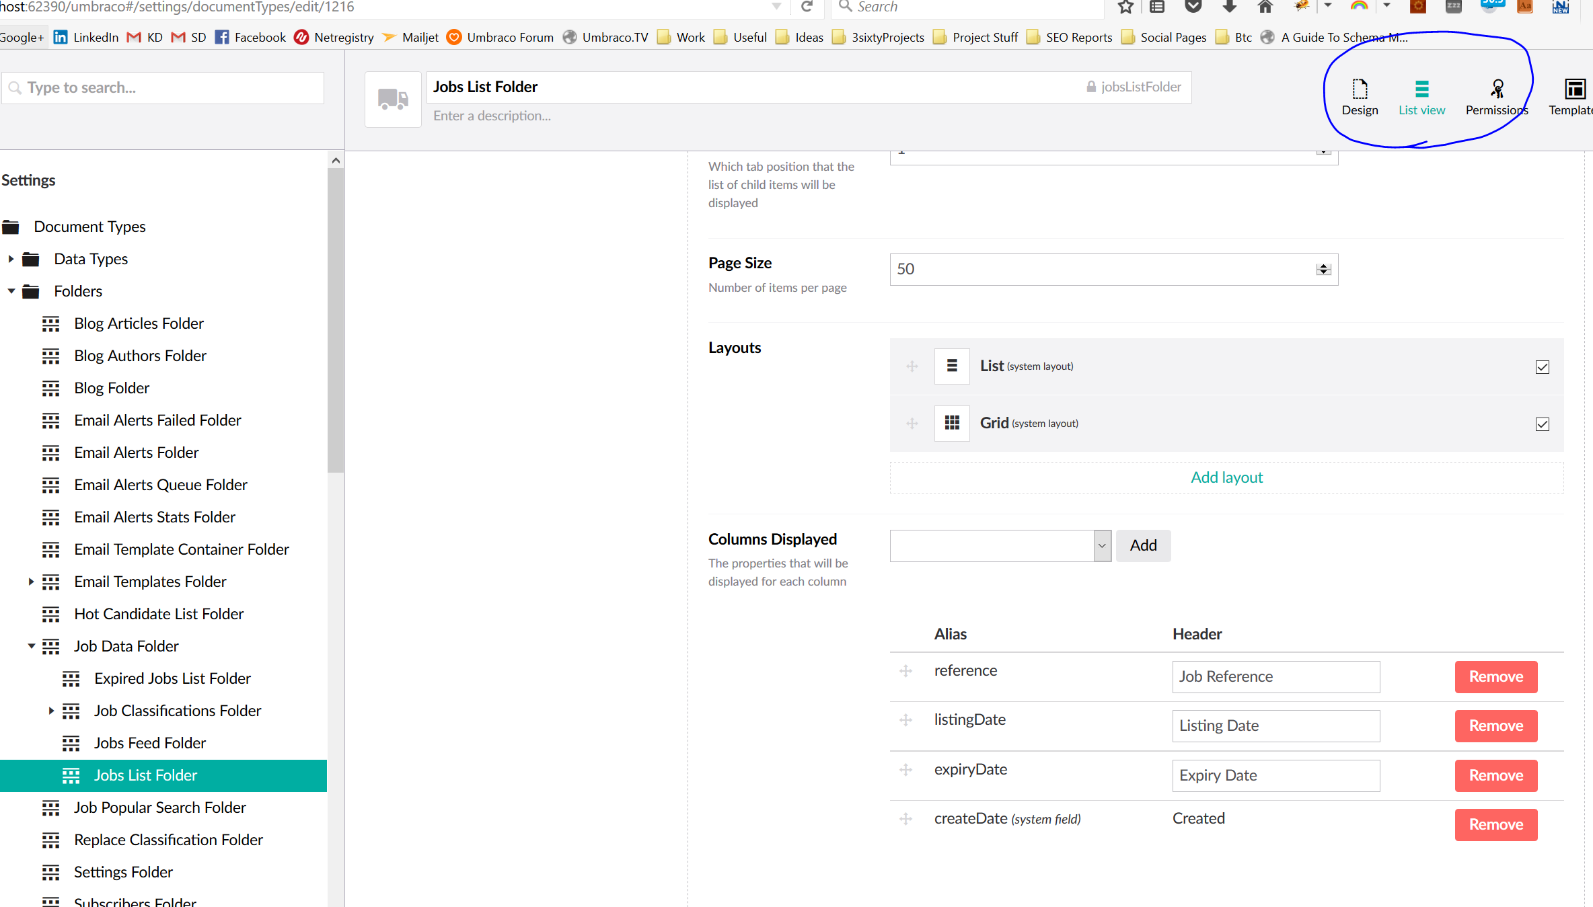Click the Add layout link
This screenshot has height=907, width=1593.
click(1226, 477)
